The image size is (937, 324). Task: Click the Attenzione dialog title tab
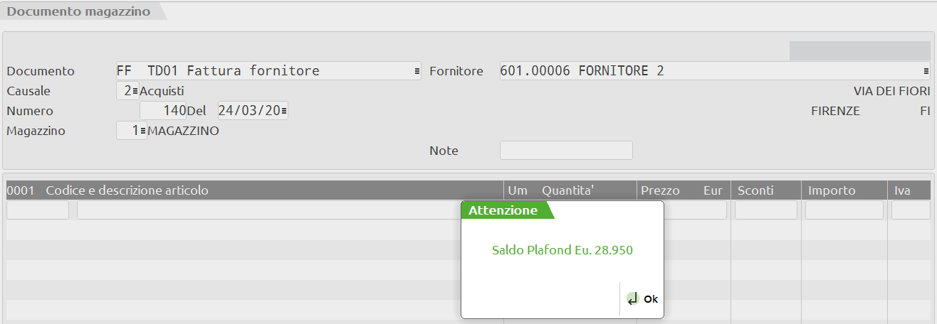(503, 210)
